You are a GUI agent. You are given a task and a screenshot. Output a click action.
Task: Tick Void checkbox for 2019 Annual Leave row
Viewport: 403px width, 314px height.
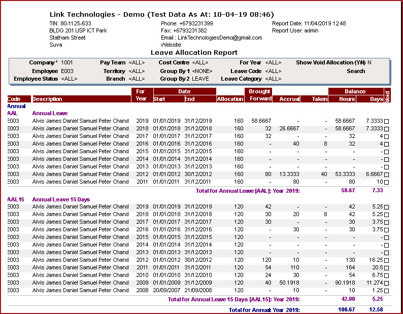387,122
